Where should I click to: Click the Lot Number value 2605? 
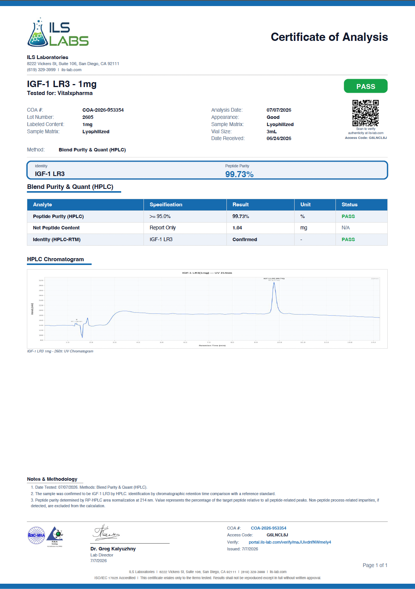tap(88, 117)
